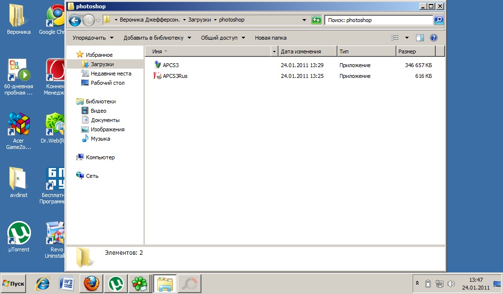This screenshot has height=294, width=503.
Task: Sort by the 'Размер' column header
Action: click(416, 51)
